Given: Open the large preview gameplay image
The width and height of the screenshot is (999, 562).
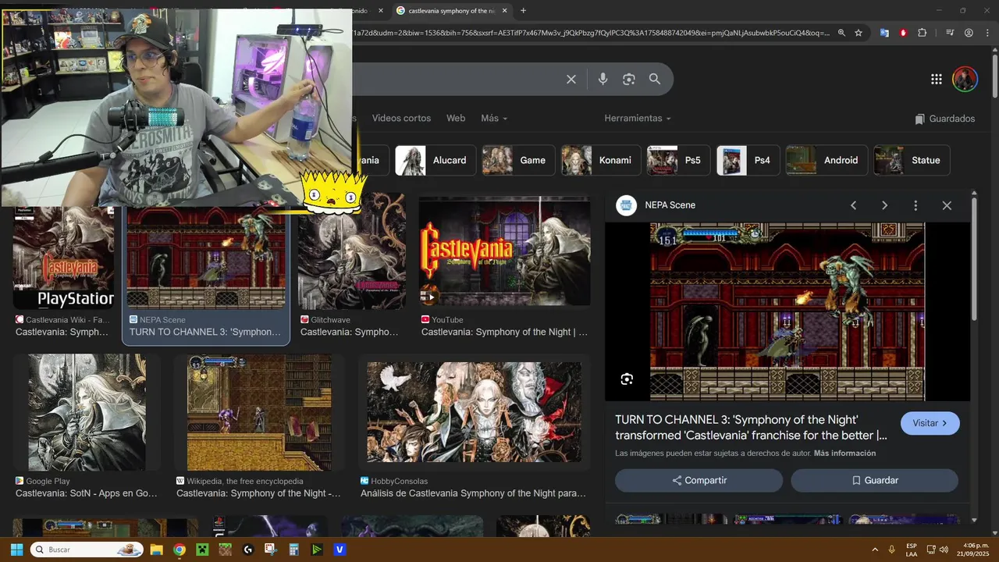Looking at the screenshot, I should click(787, 311).
